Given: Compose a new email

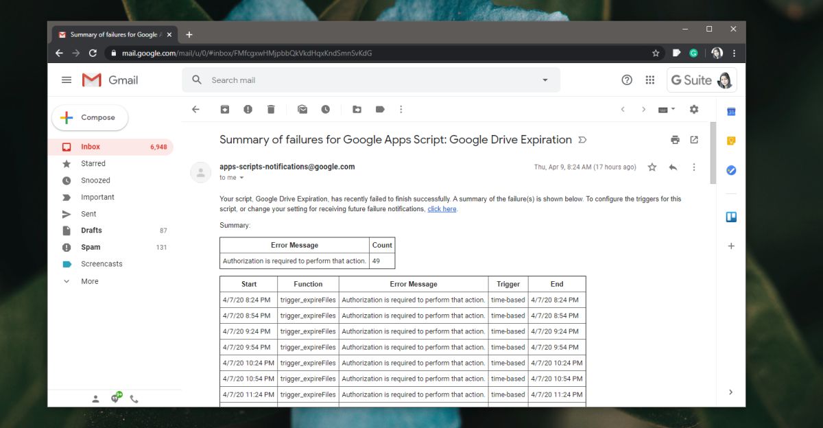Looking at the screenshot, I should pos(90,117).
